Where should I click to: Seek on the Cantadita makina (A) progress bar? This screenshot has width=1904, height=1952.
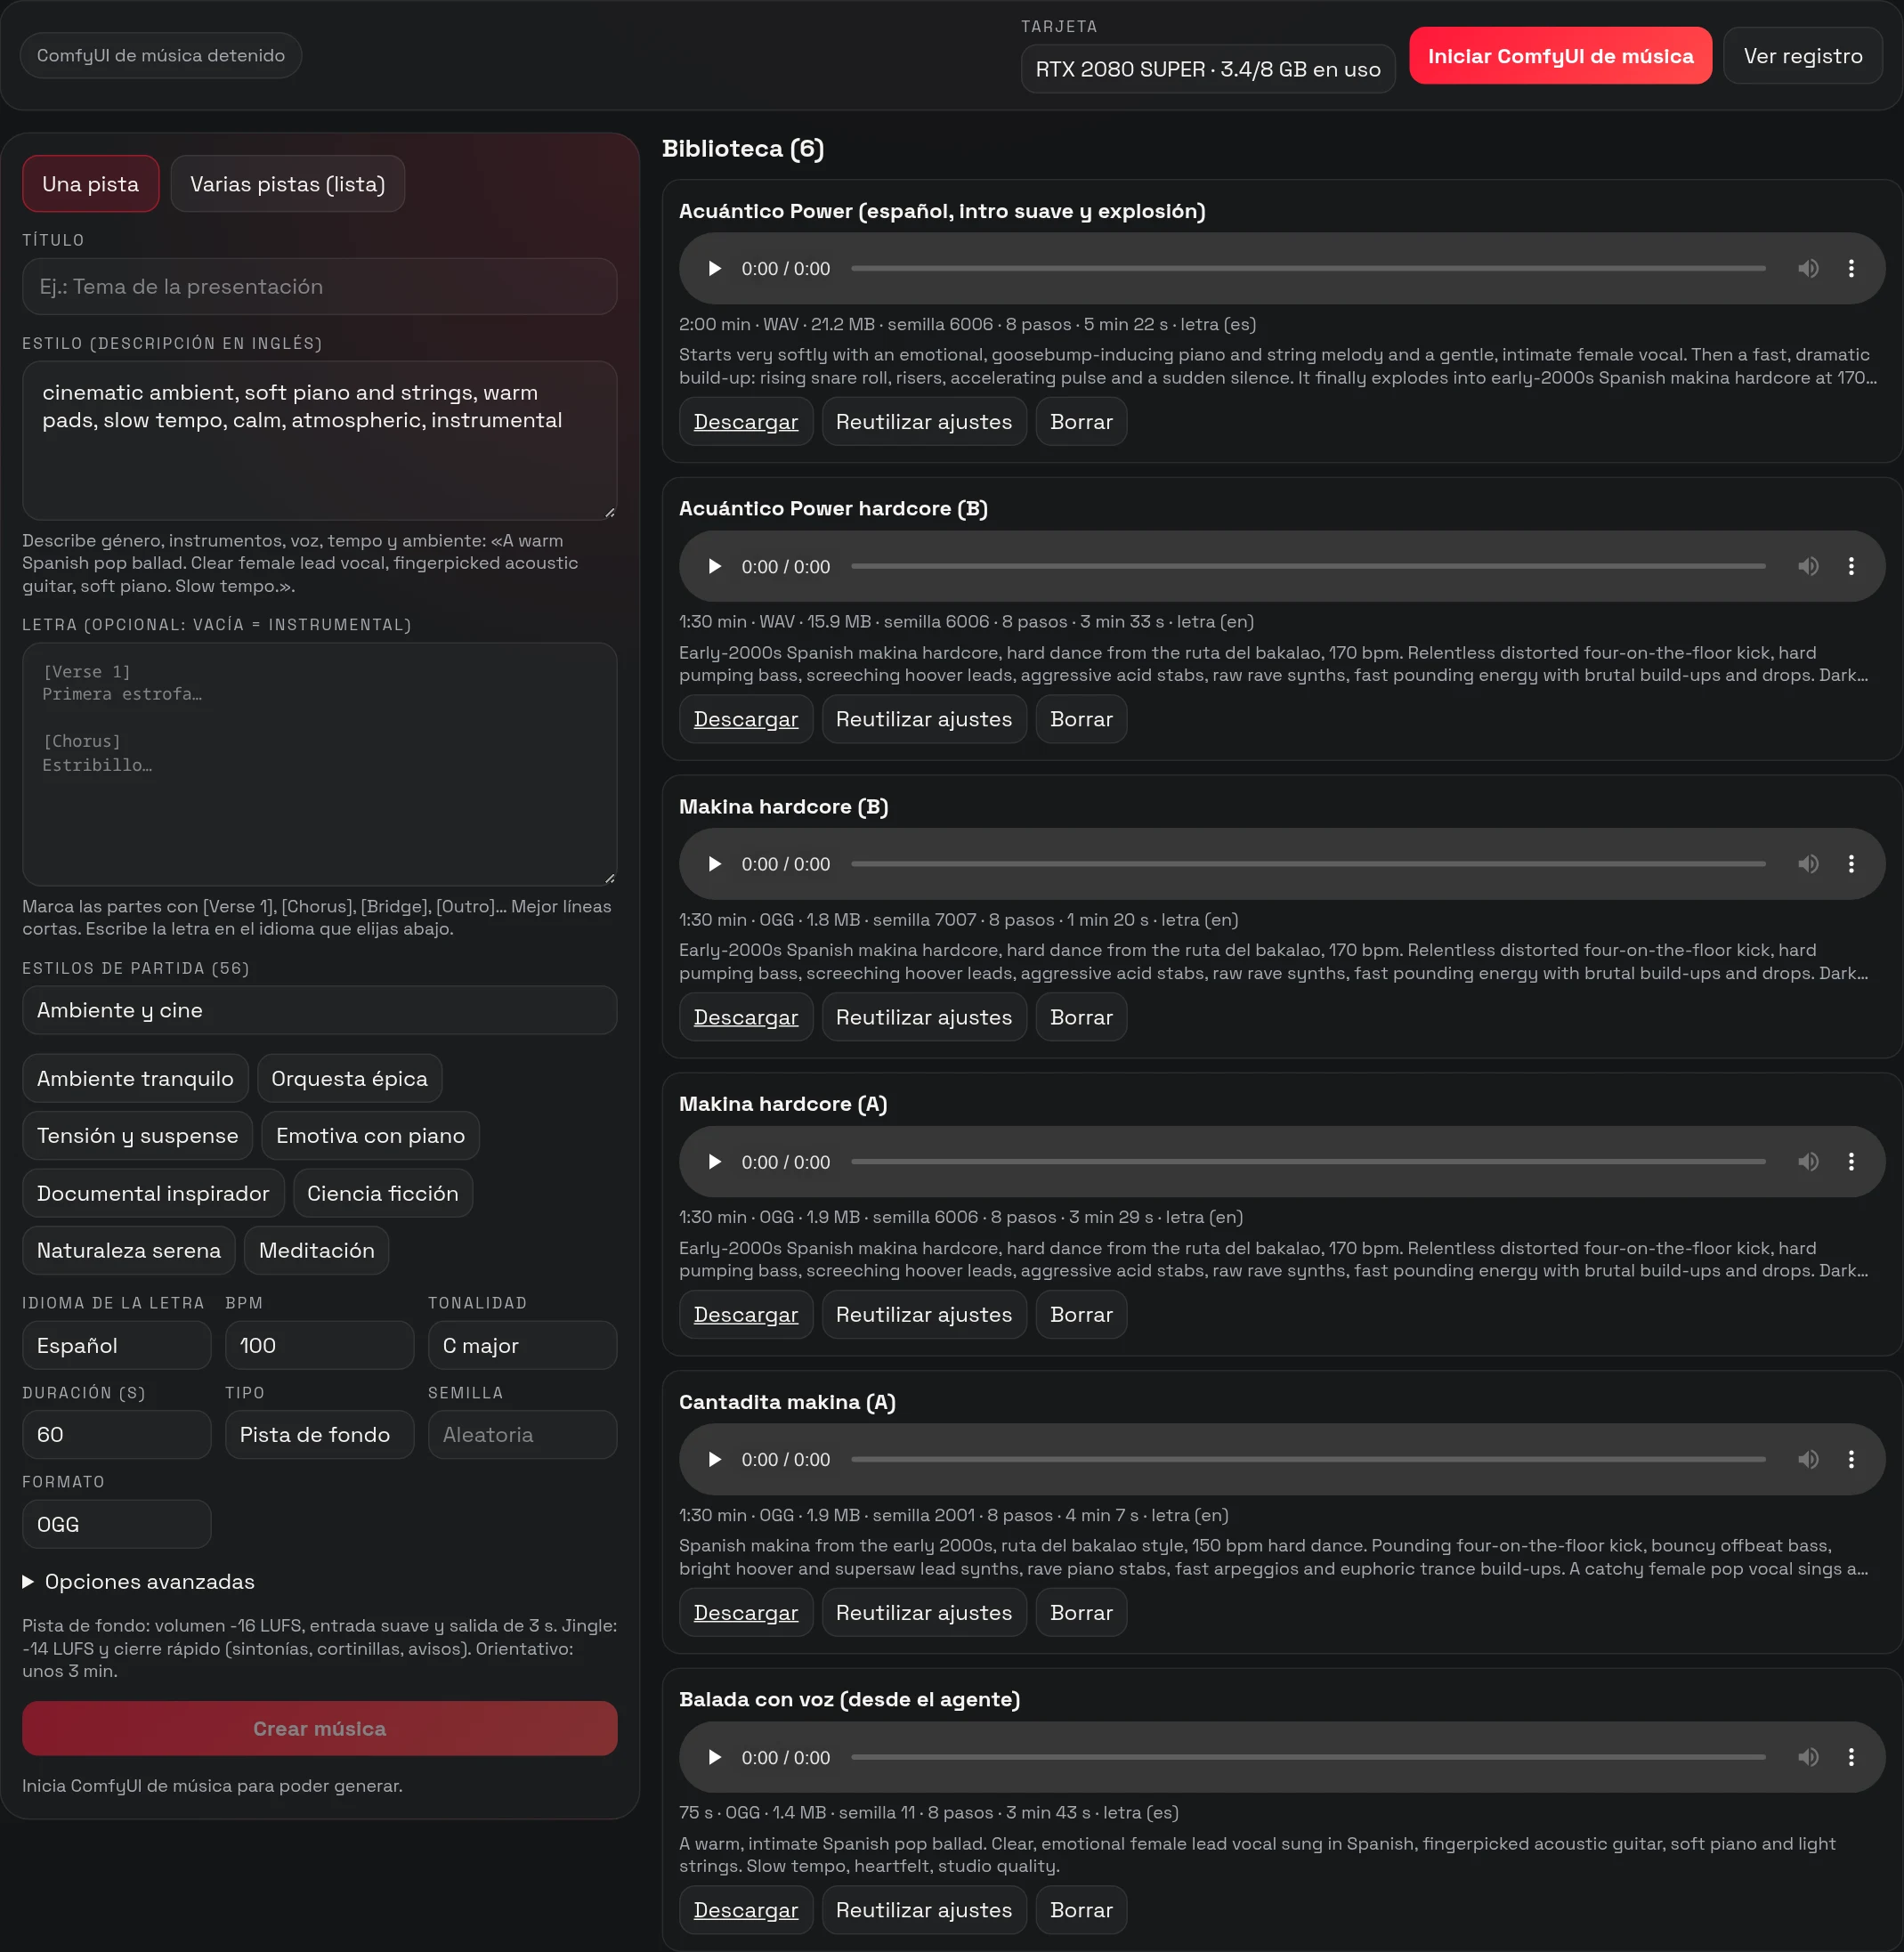(1307, 1458)
